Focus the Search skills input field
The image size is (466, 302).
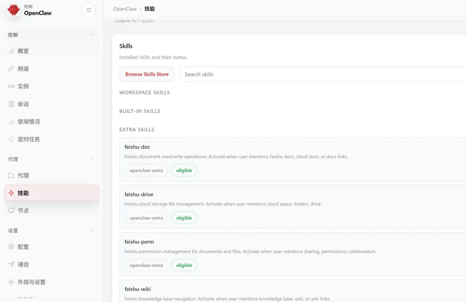[319, 74]
